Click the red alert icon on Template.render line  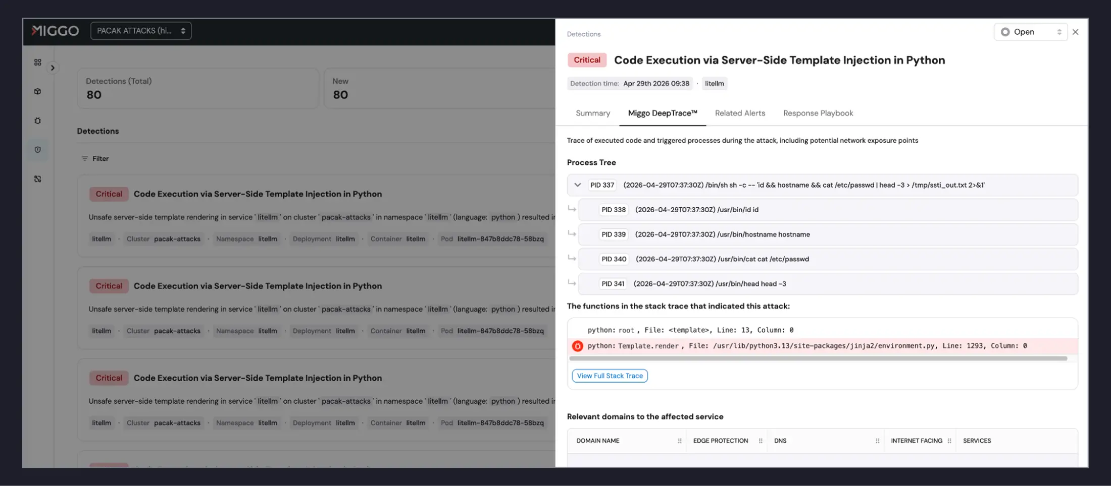[x=577, y=346]
